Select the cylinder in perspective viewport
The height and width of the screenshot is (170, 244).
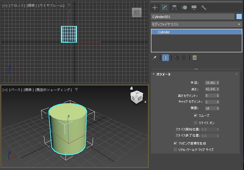(68, 129)
